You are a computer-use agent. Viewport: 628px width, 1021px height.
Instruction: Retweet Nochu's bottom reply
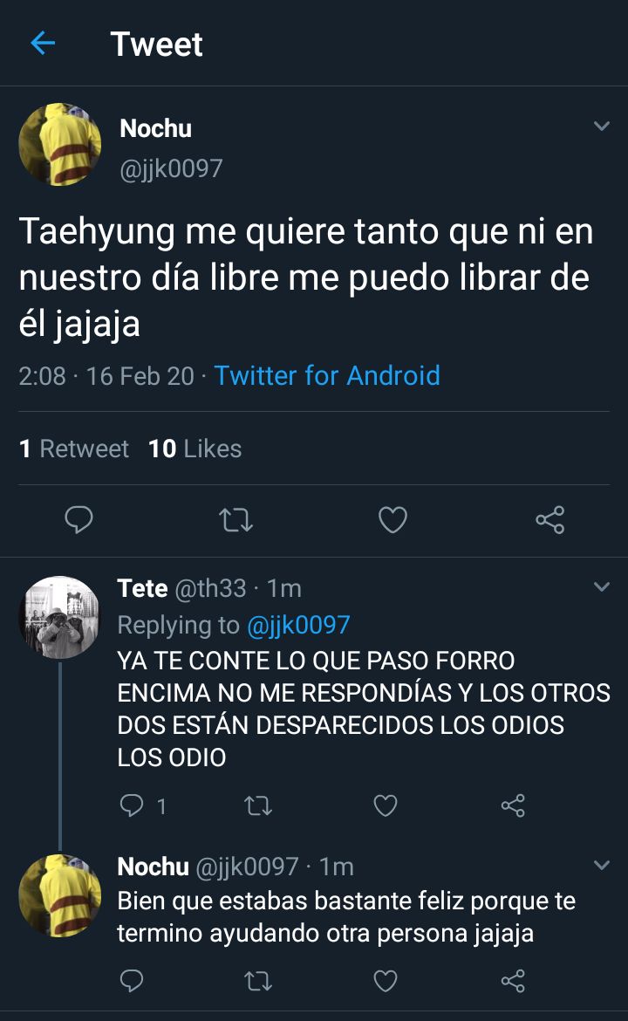tap(257, 981)
